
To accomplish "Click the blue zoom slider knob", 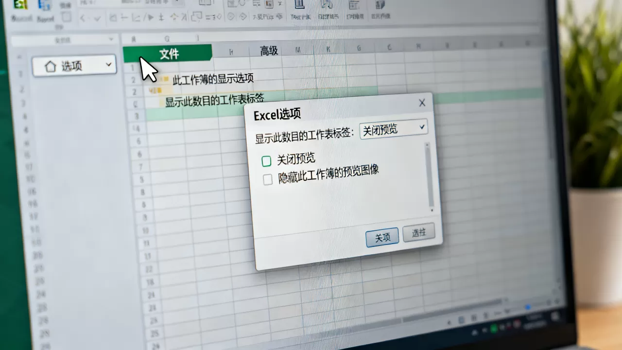I will (528, 307).
